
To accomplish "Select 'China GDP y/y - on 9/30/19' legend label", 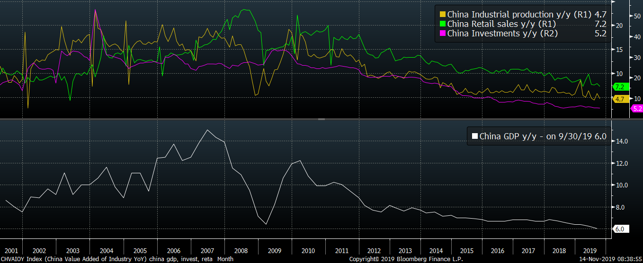I will [536, 136].
